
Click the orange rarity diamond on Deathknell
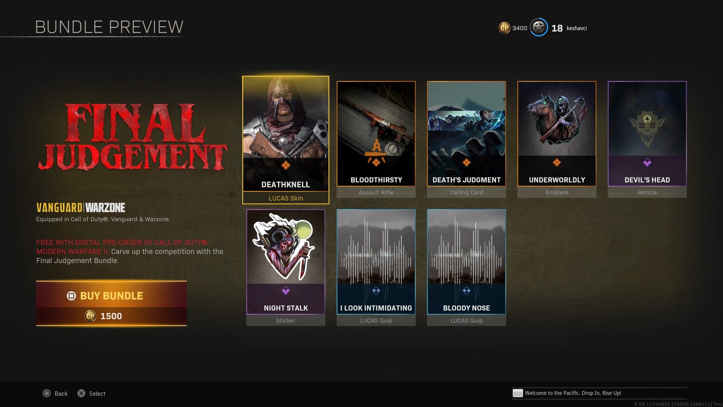tap(286, 165)
